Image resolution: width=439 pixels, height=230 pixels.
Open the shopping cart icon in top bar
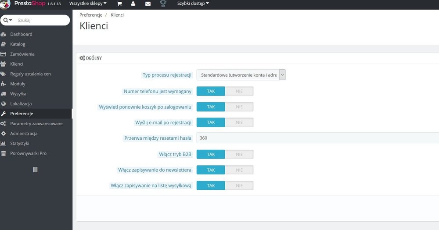pos(119,4)
